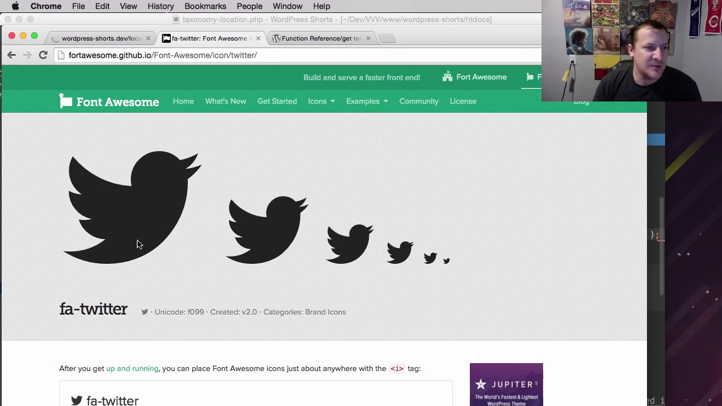Expand the Icons dropdown menu

pos(322,101)
